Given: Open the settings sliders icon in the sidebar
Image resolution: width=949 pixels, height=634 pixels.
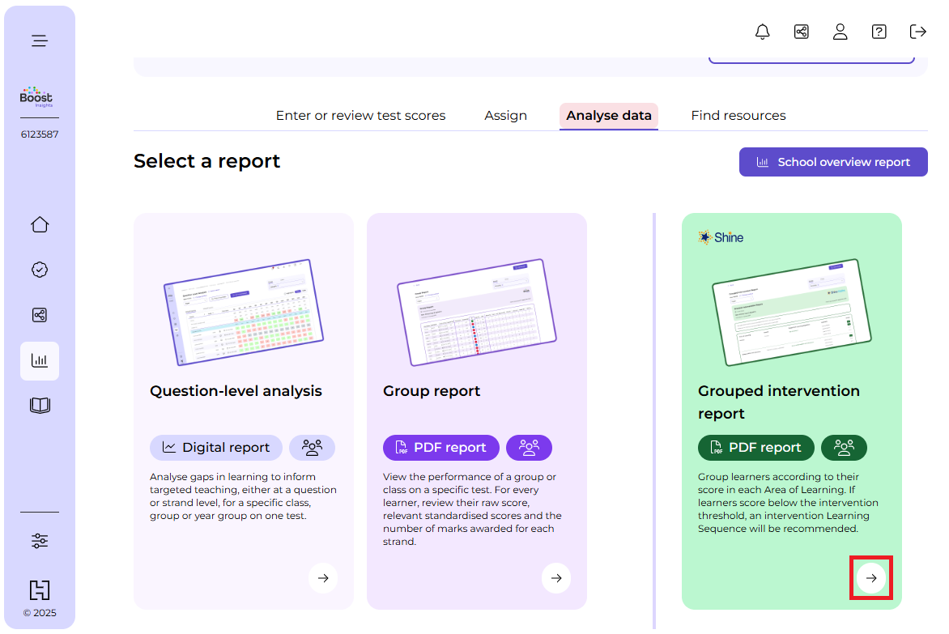Looking at the screenshot, I should click(x=40, y=541).
